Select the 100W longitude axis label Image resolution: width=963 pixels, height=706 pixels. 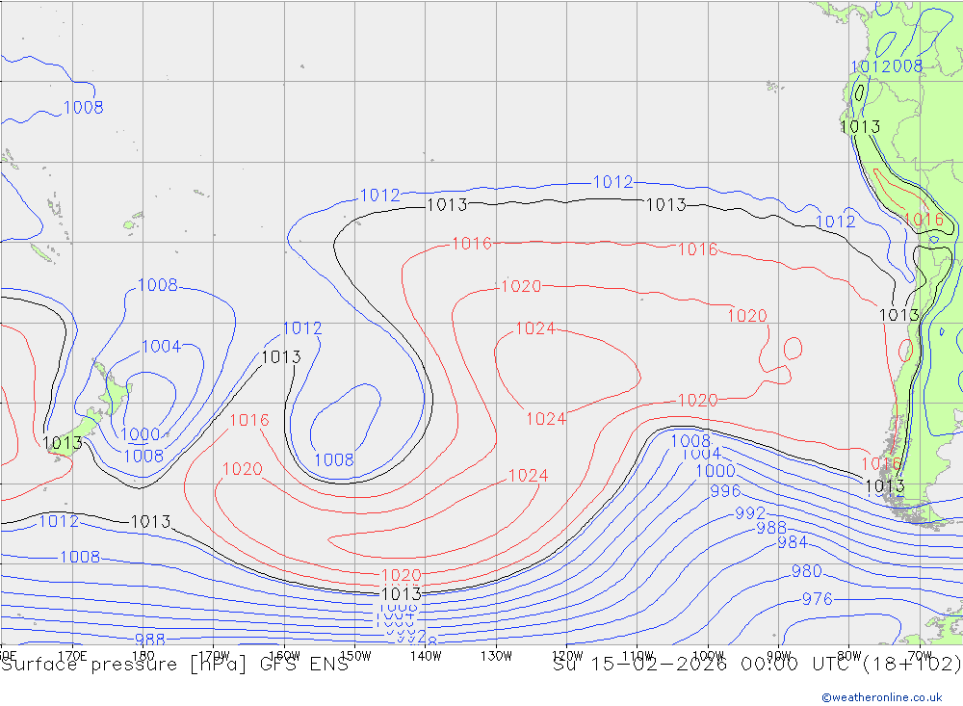click(x=708, y=656)
